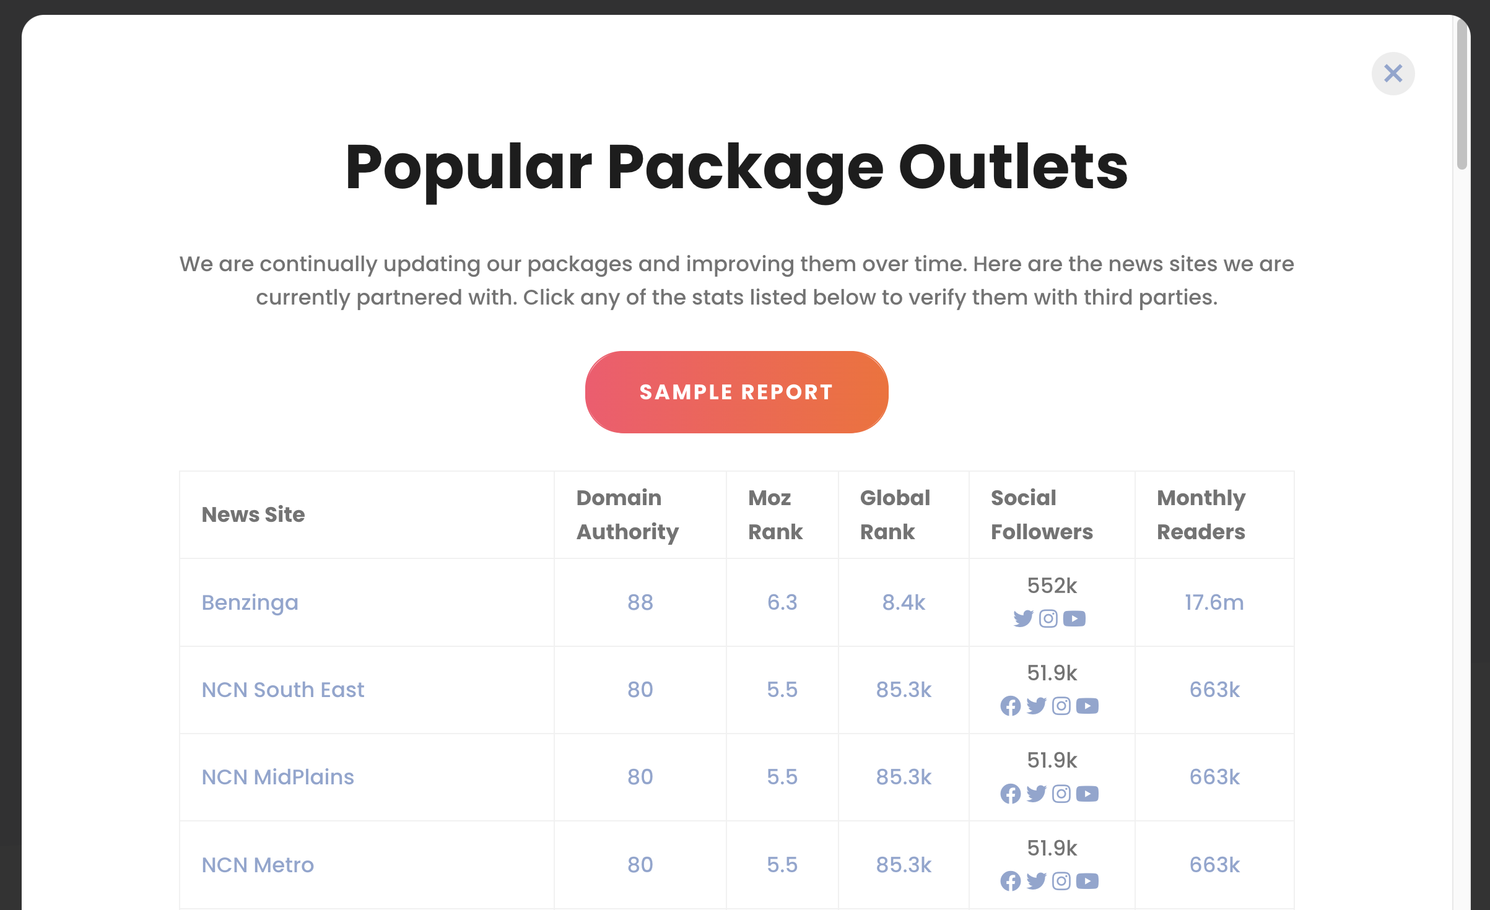This screenshot has width=1490, height=910.
Task: Open Benzinga's YouTube icon
Action: (1074, 618)
